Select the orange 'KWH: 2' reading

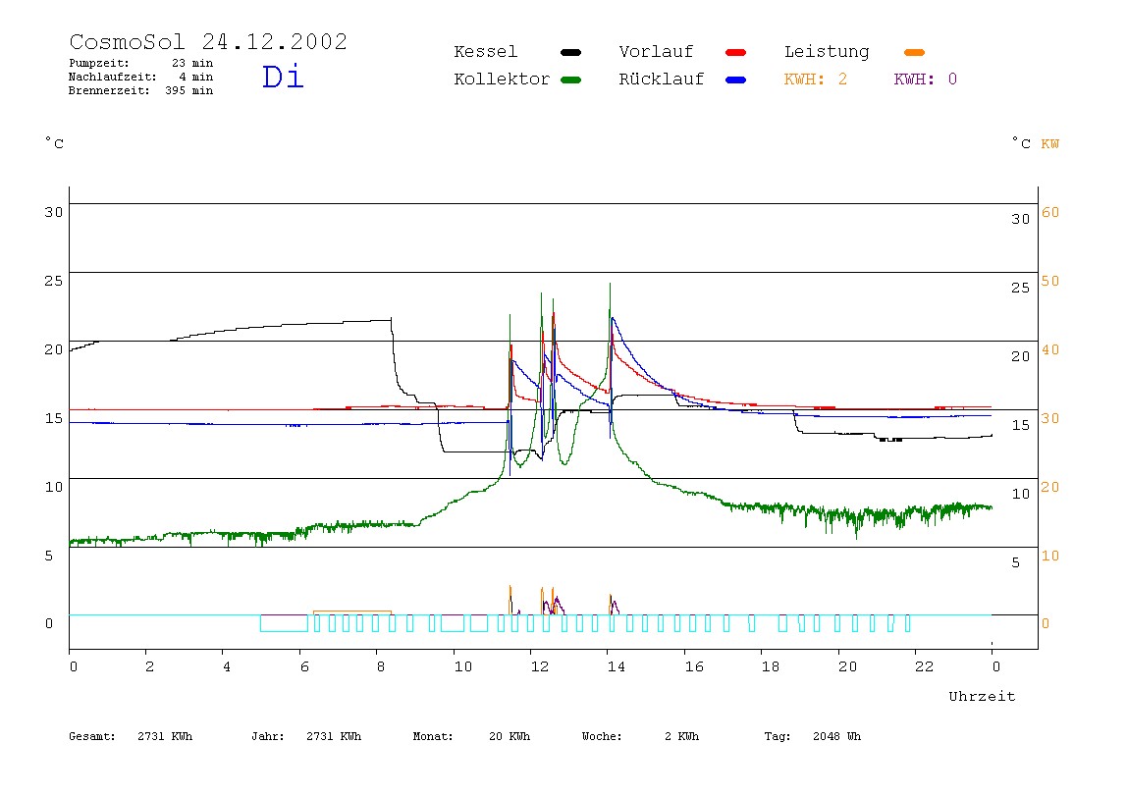click(816, 80)
